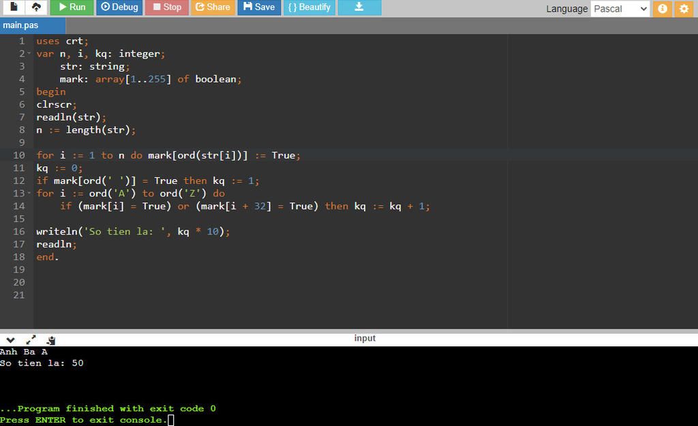The image size is (698, 426).
Task: Save the current project
Action: (x=259, y=7)
